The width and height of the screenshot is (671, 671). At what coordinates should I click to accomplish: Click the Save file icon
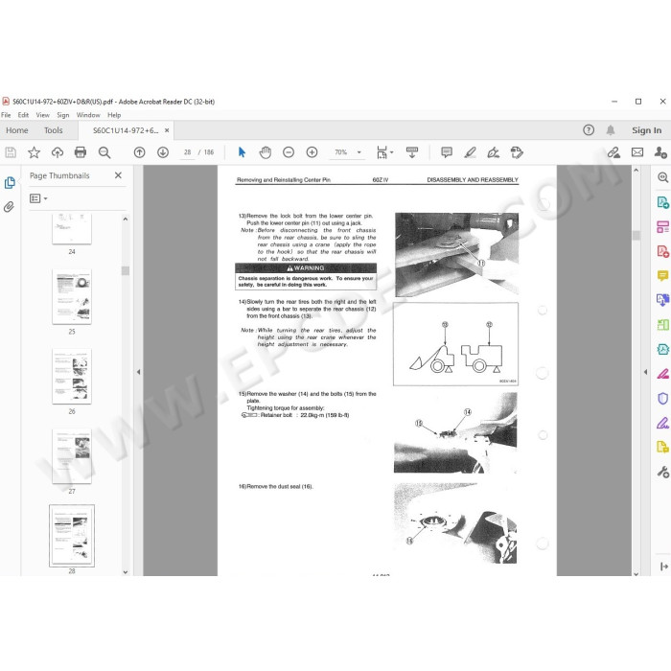point(11,152)
